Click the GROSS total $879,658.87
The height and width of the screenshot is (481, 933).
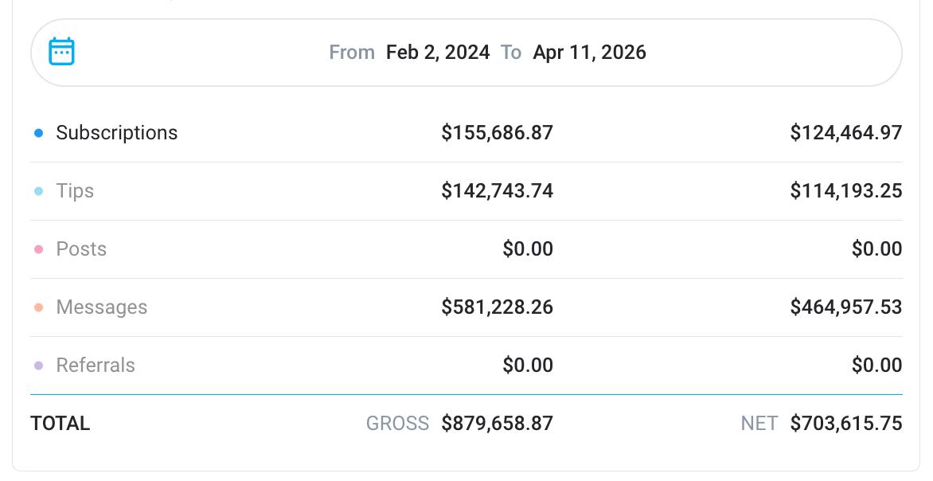497,424
